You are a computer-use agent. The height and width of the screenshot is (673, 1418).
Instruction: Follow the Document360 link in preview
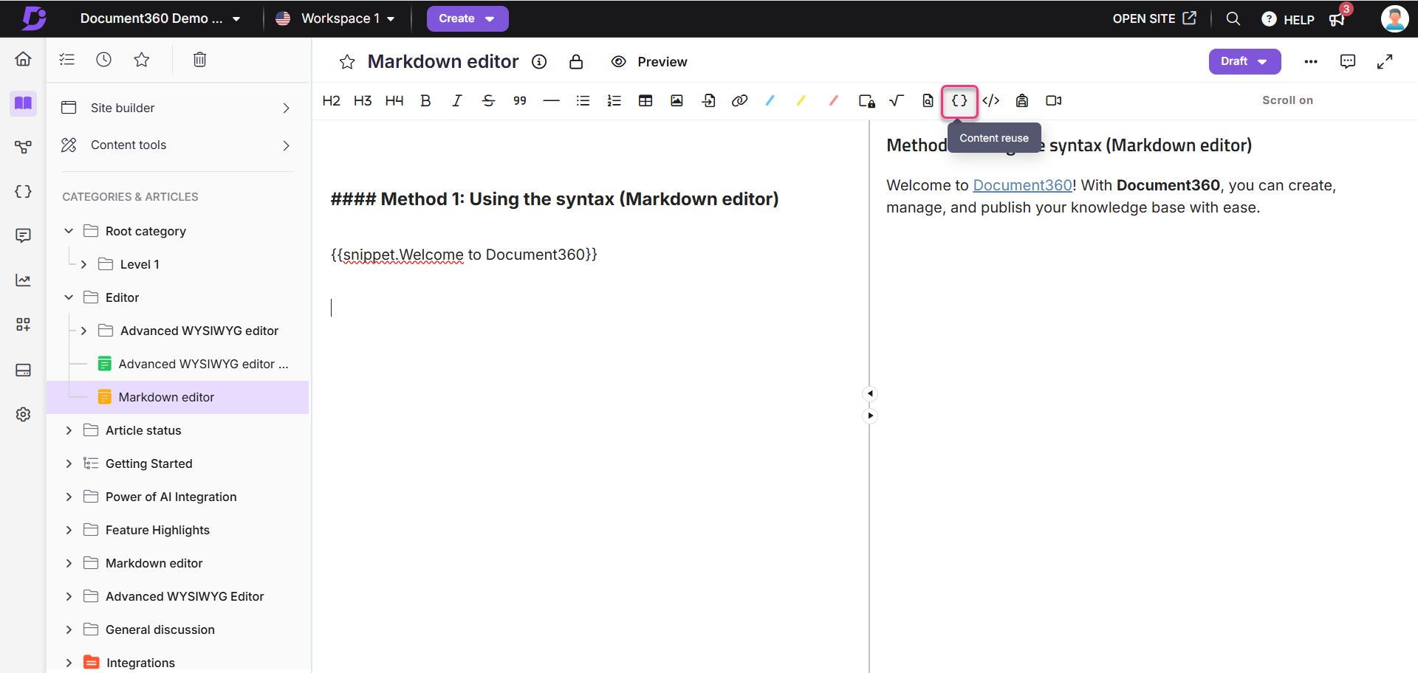(1022, 185)
